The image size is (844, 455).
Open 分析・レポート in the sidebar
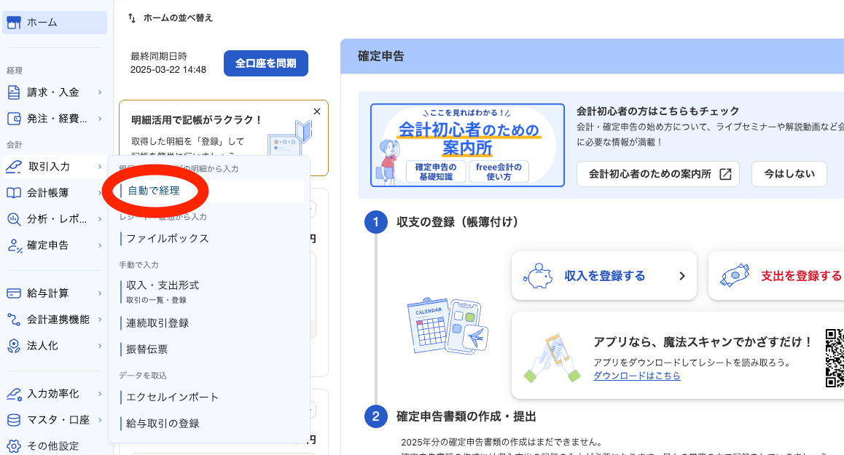click(x=13, y=217)
